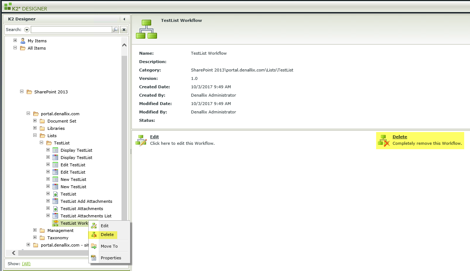Click the Management folder icon
Image resolution: width=470 pixels, height=271 pixels.
coord(42,231)
